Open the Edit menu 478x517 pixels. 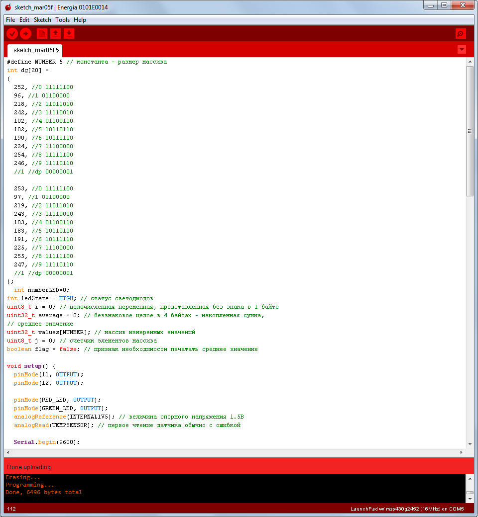pyautogui.click(x=24, y=20)
